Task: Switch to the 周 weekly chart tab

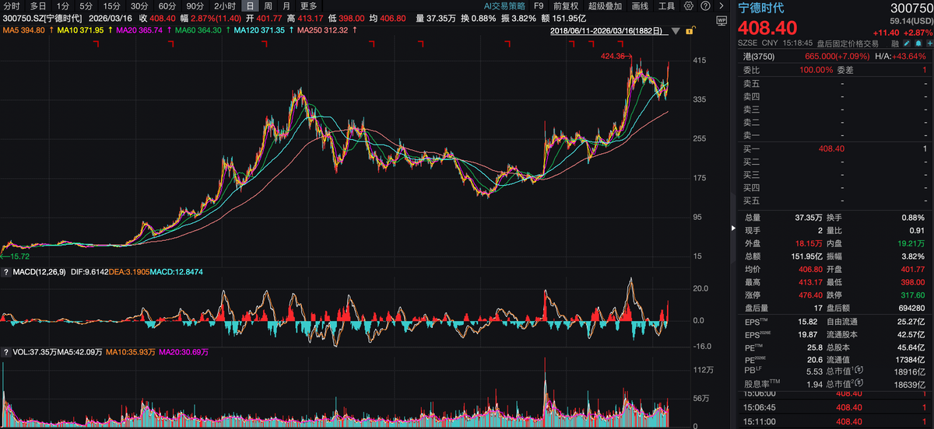Action: (x=268, y=6)
